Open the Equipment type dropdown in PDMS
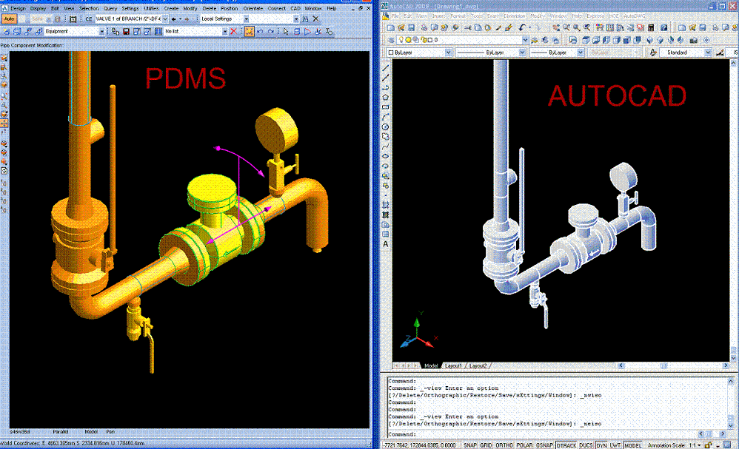Image resolution: width=739 pixels, height=449 pixels. (x=101, y=32)
